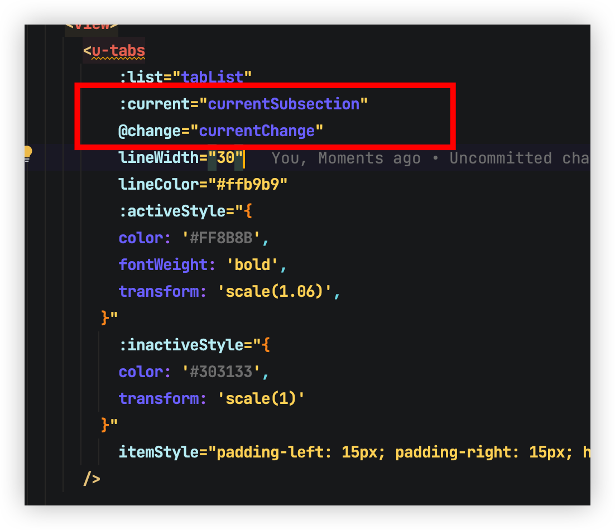Click the 'scale(1)' transform value

point(261,399)
